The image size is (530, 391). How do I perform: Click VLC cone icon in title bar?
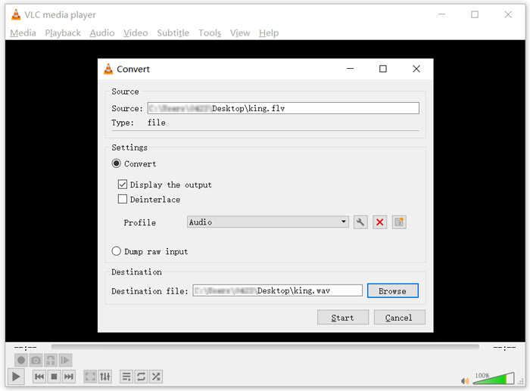pyautogui.click(x=16, y=14)
